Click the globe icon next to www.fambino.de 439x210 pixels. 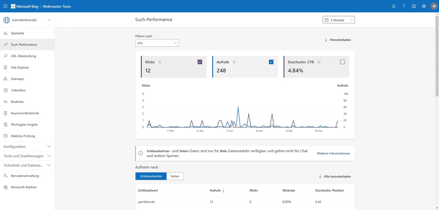coord(6,20)
